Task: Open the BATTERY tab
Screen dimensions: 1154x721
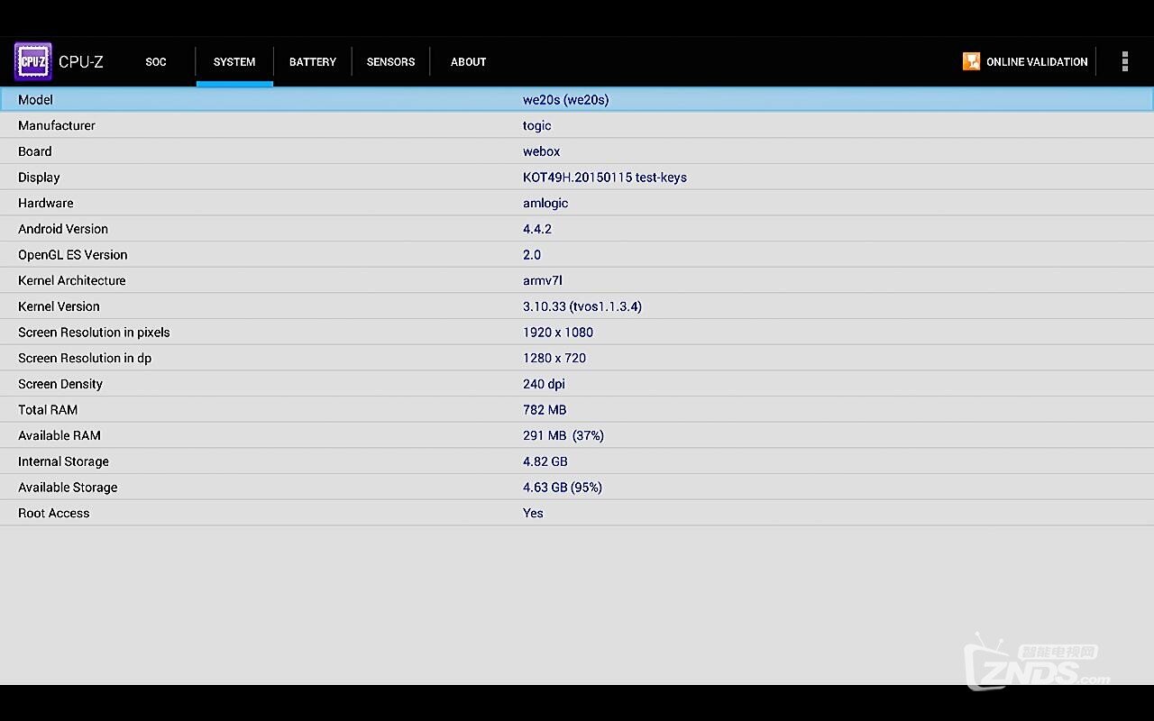Action: tap(313, 62)
